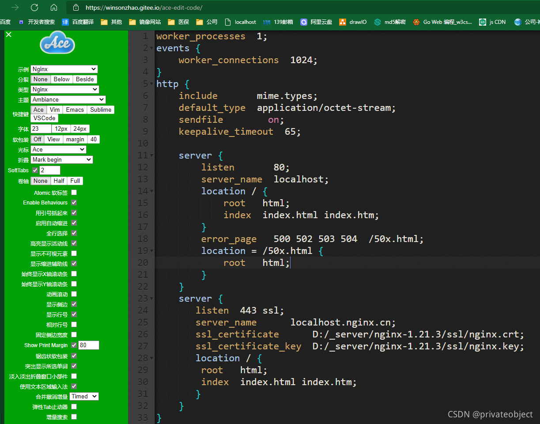Open the 合并撤消增量 Timed dropdown
Image resolution: width=540 pixels, height=424 pixels.
[84, 396]
